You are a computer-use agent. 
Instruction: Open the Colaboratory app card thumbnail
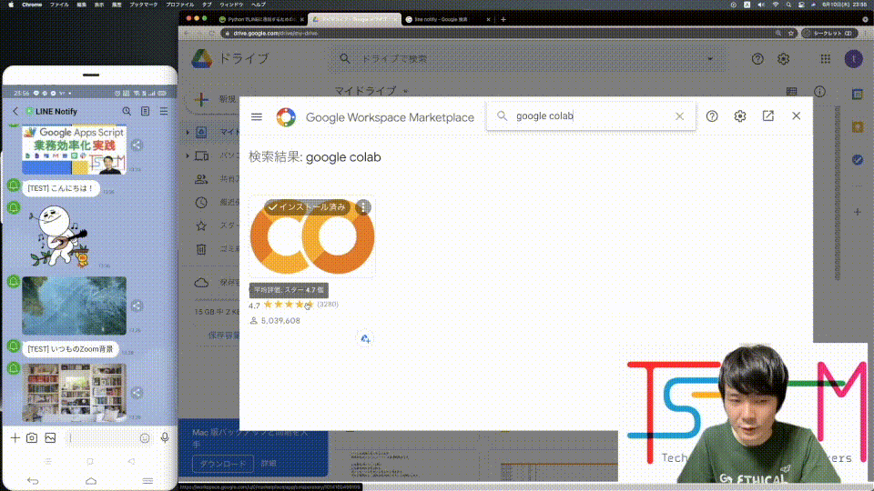[312, 236]
